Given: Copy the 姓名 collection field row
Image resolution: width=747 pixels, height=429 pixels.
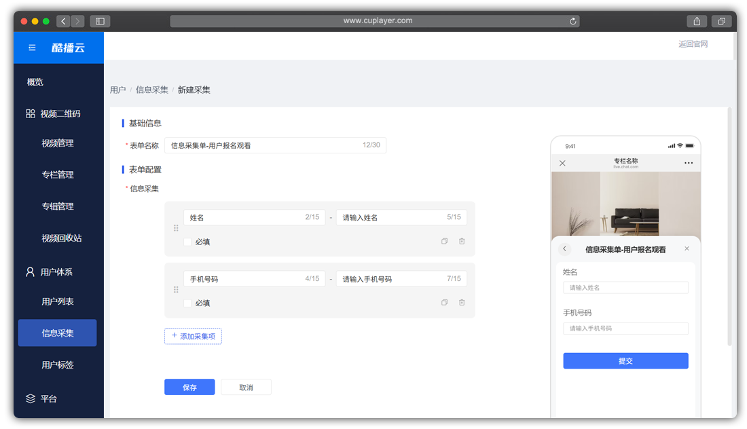Looking at the screenshot, I should click(x=444, y=242).
